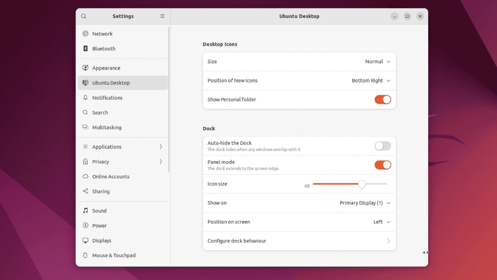Click the Sound music note icon
Screen dimensions: 497x280
85,211
